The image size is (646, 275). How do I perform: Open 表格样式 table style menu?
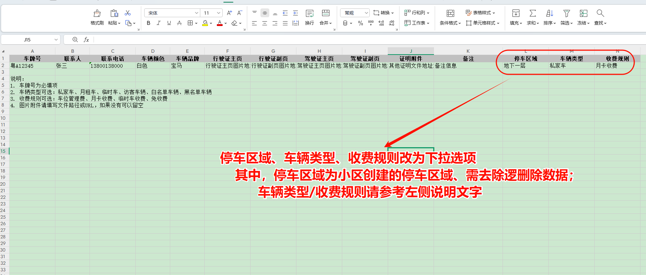click(x=480, y=13)
